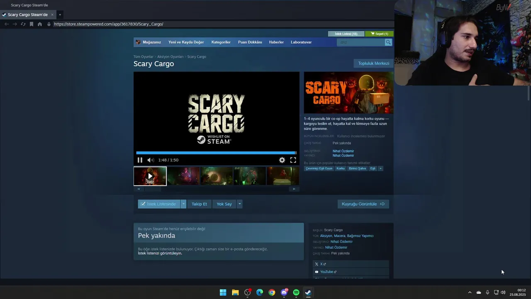Click the Yok Say button

point(224,204)
